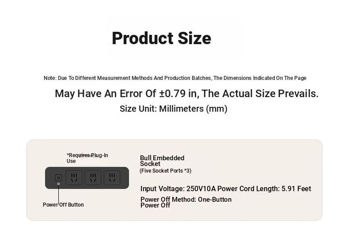Click the first socket port icon

(x=74, y=178)
